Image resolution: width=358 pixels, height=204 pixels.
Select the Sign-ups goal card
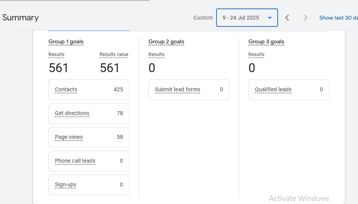(x=89, y=185)
